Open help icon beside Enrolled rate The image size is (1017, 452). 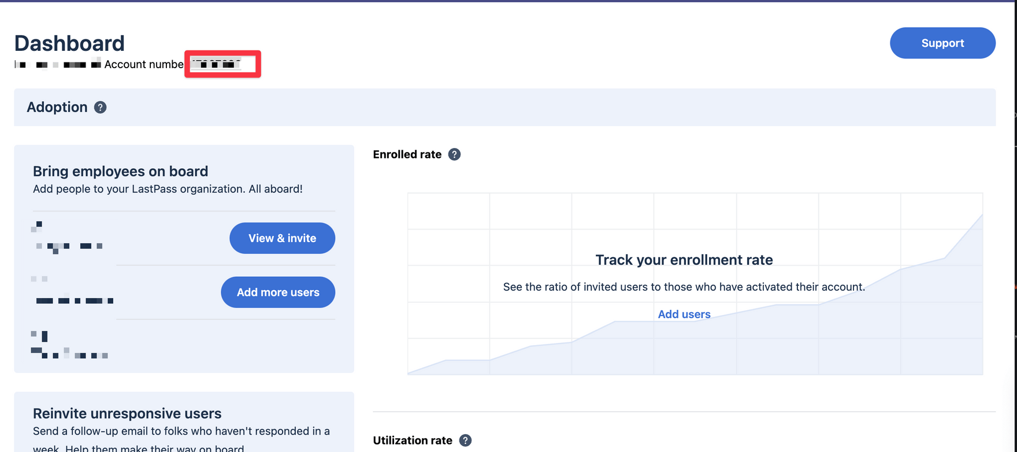455,154
